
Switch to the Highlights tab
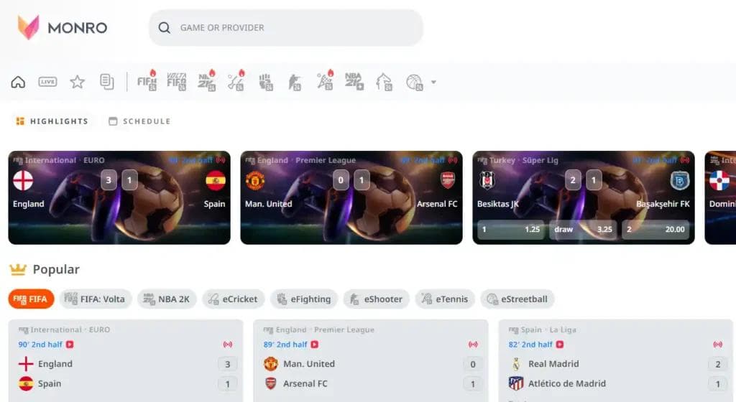pyautogui.click(x=52, y=121)
